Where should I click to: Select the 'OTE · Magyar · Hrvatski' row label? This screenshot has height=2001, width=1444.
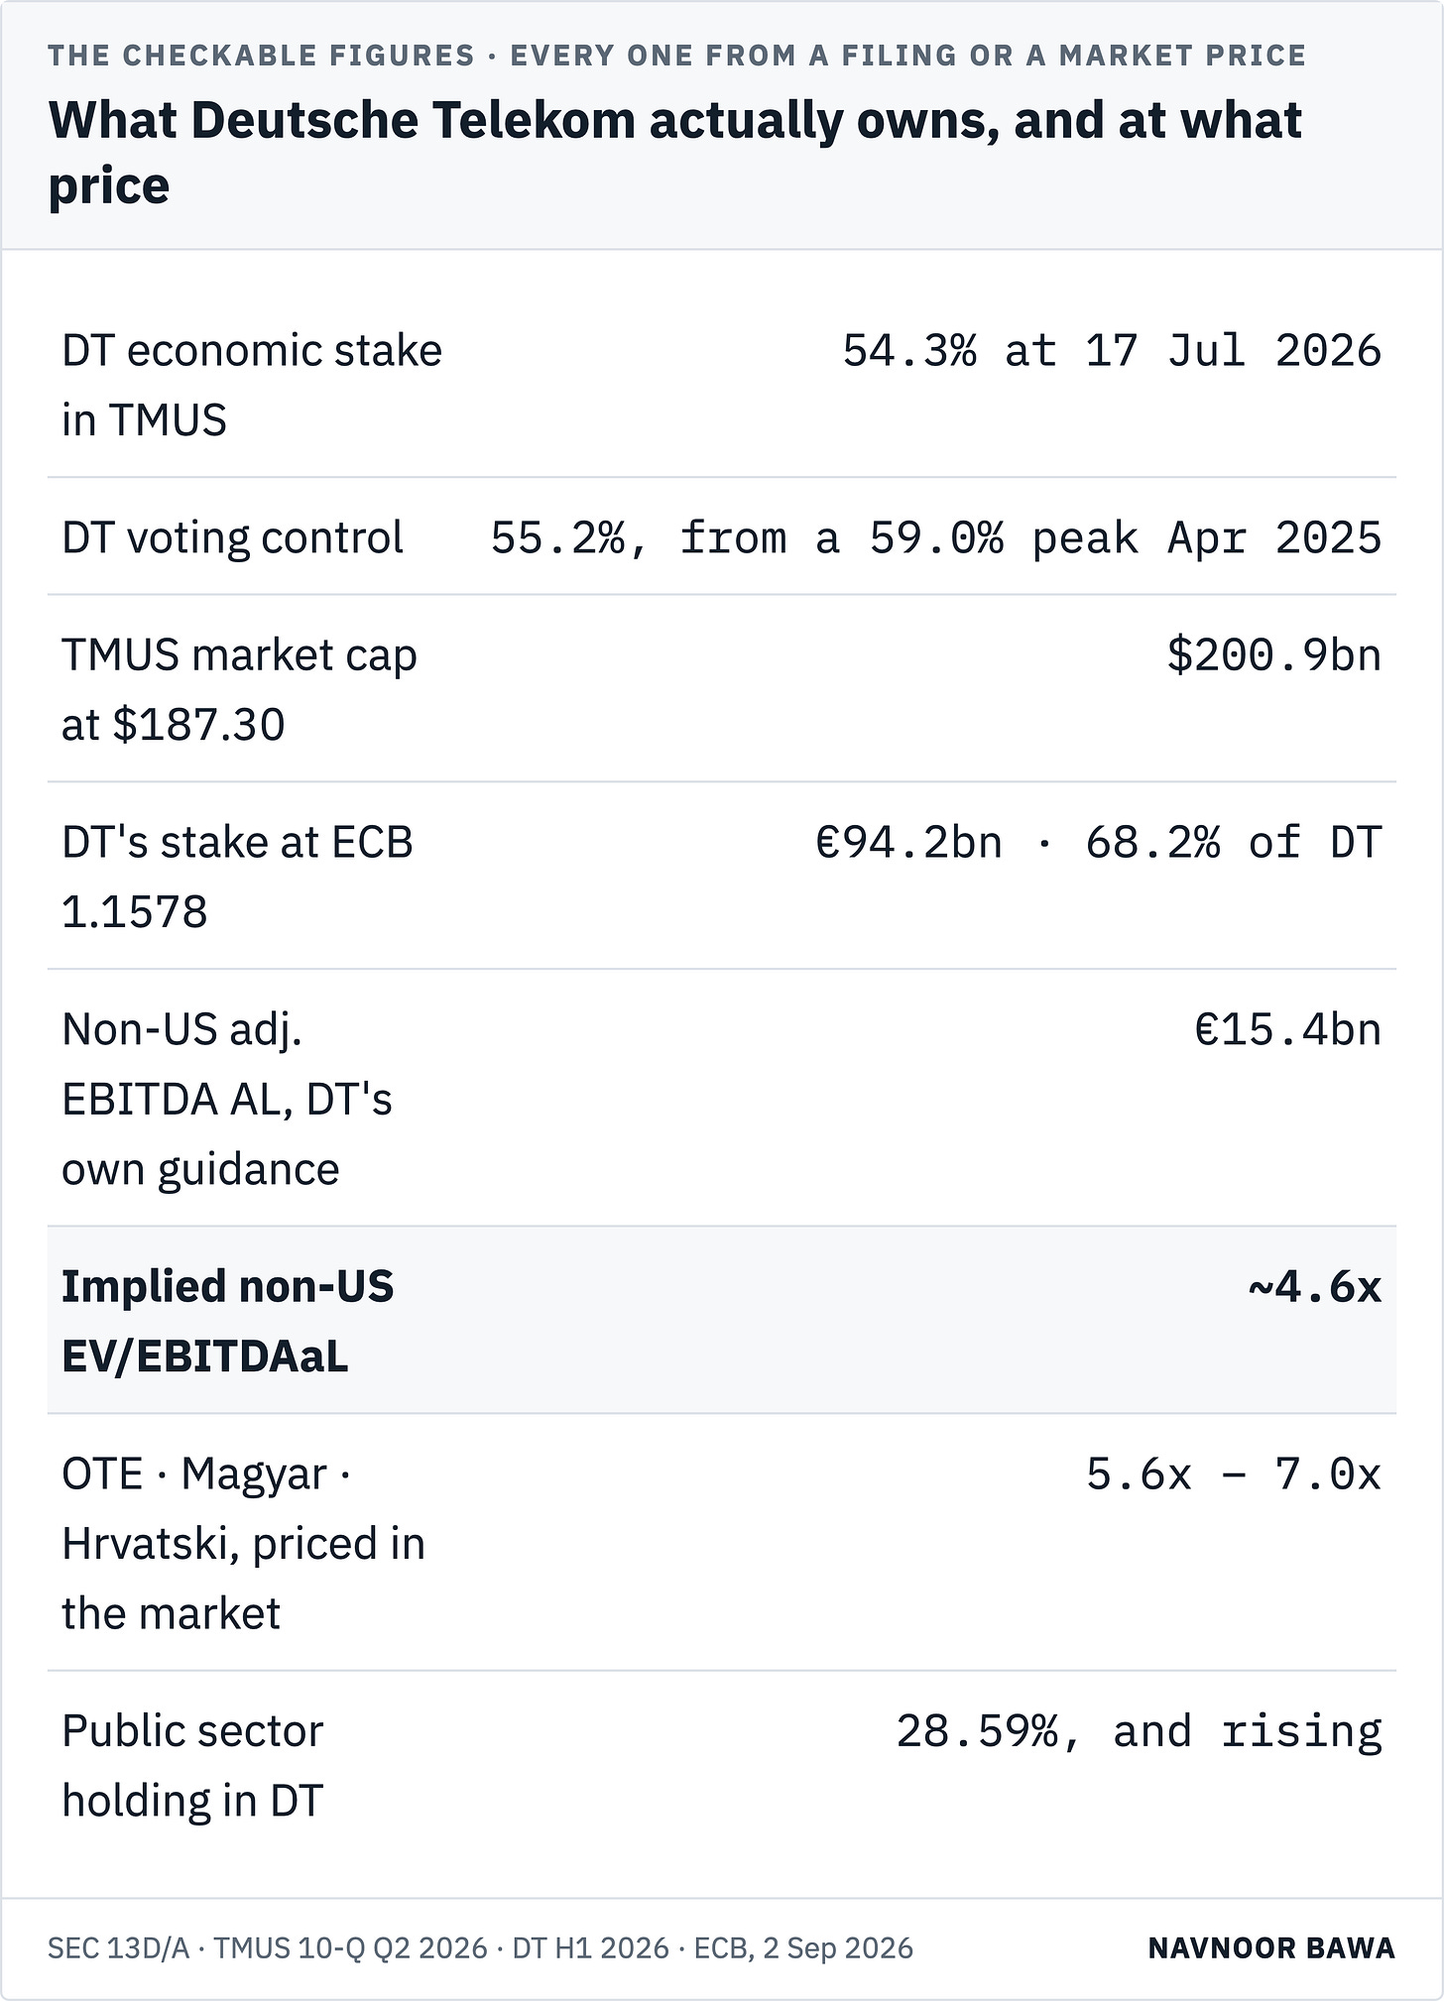tap(243, 1543)
